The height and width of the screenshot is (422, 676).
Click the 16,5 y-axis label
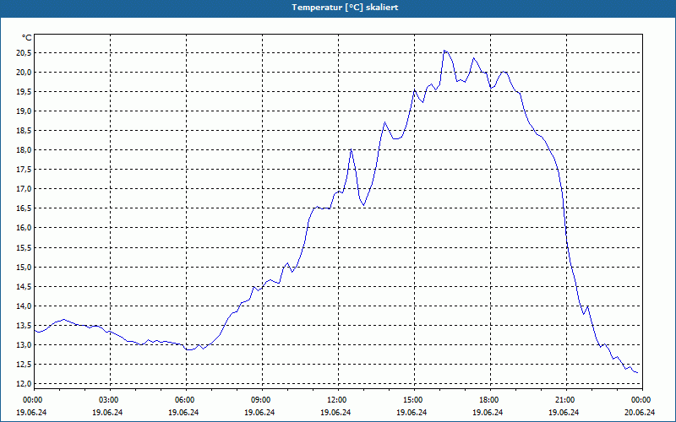click(25, 208)
